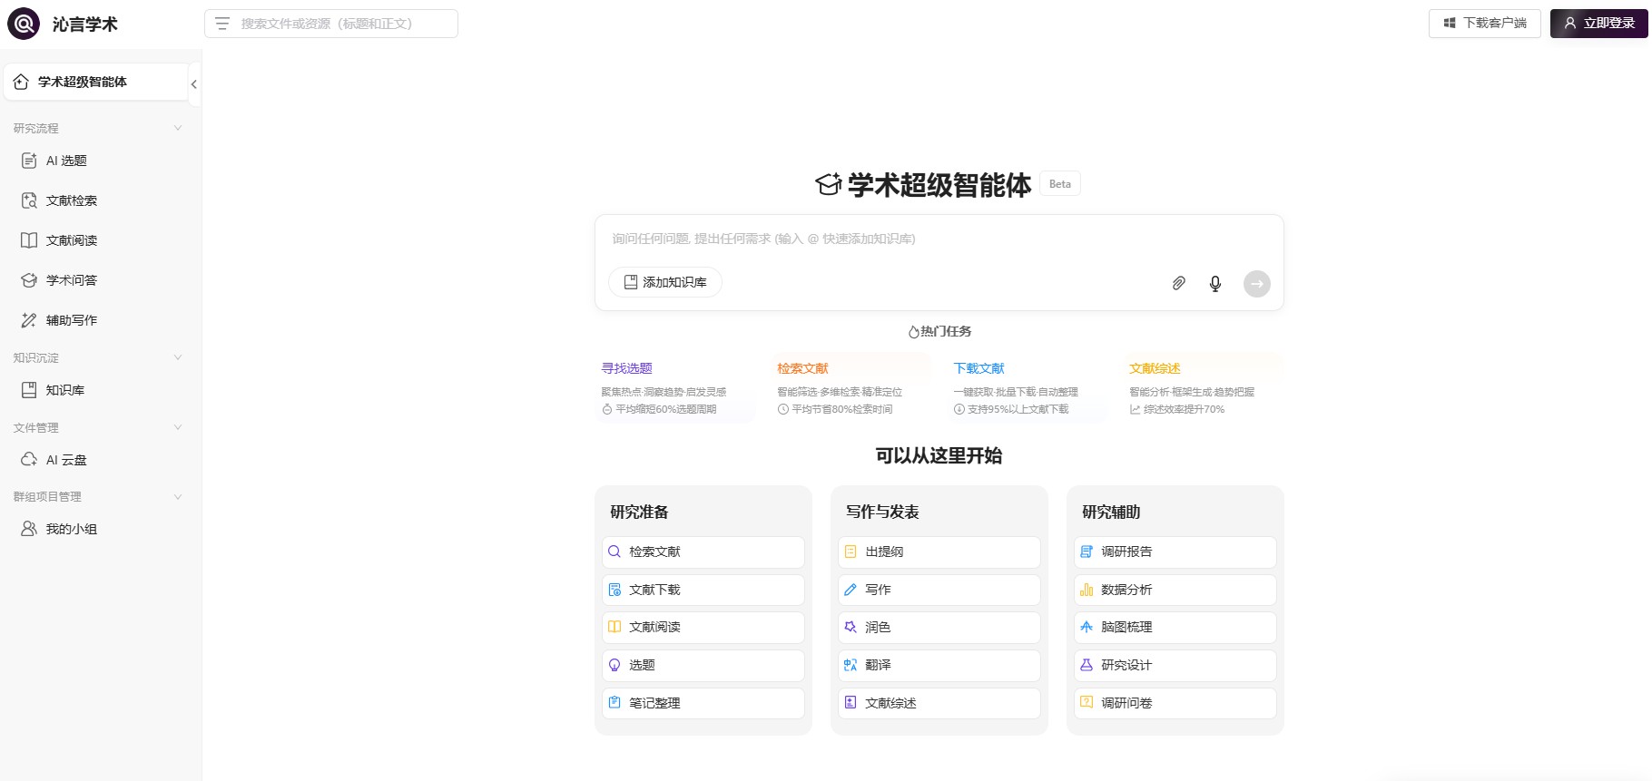The width and height of the screenshot is (1652, 781).
Task: Click 调研报告 under 研究辅助
Action: pos(1175,552)
